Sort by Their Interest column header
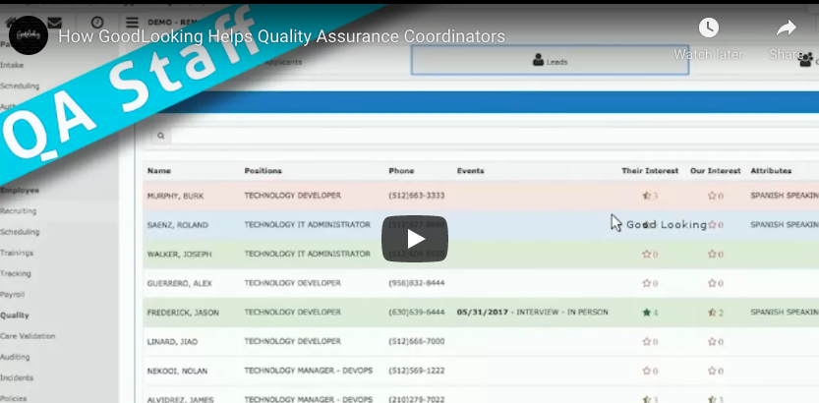The height and width of the screenshot is (403, 819). pos(650,171)
